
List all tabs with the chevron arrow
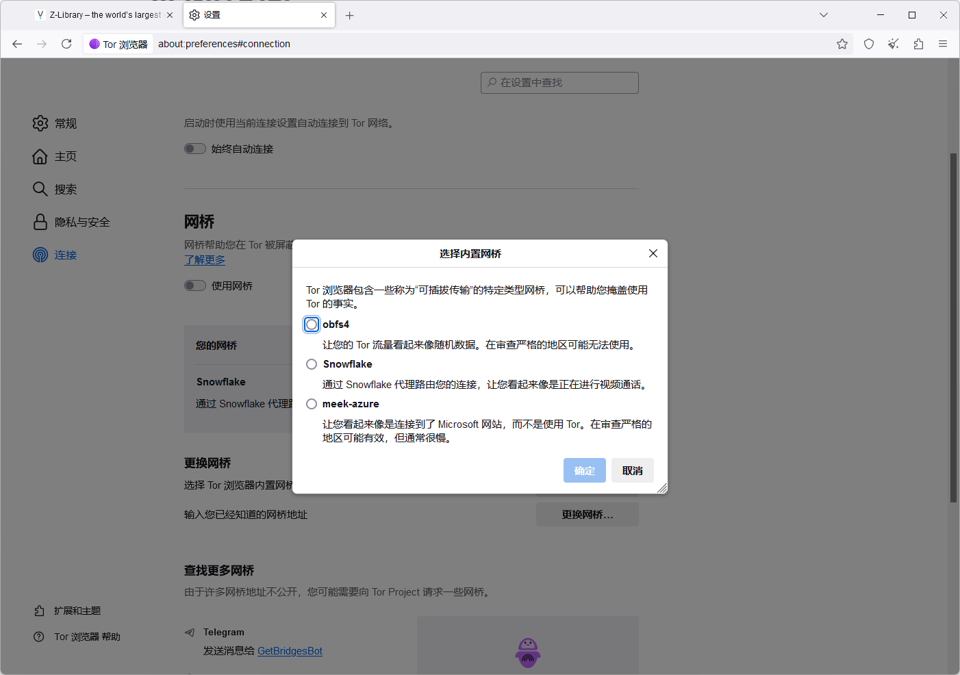click(x=824, y=15)
